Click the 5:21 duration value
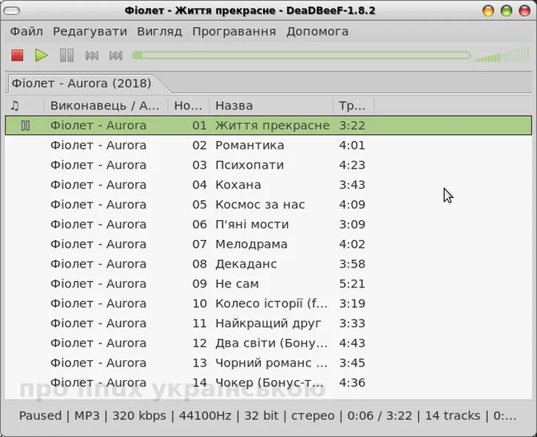The image size is (537, 437). 352,284
